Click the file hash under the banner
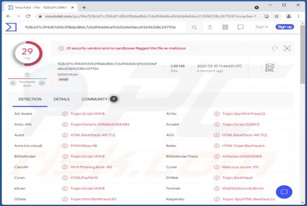307x206 pixels. click(x=107, y=66)
